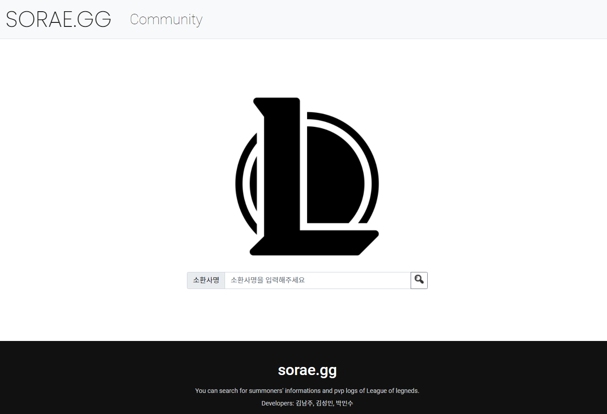Click the sorae.gg footer heading
This screenshot has width=607, height=414.
click(307, 370)
